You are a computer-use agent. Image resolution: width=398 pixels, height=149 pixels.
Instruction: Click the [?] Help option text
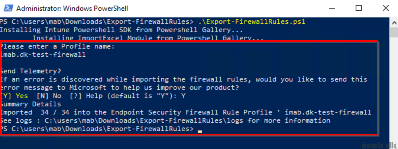86,96
